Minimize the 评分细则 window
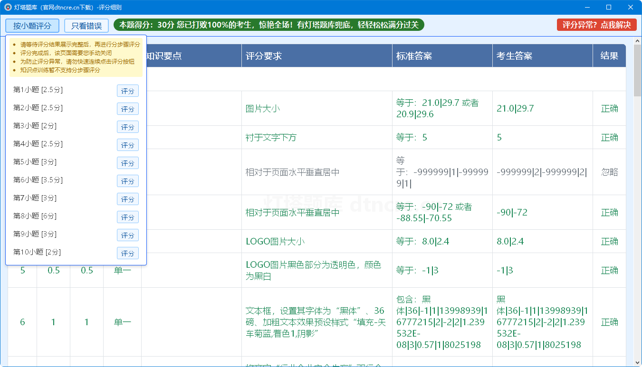The height and width of the screenshot is (367, 642). pos(587,7)
